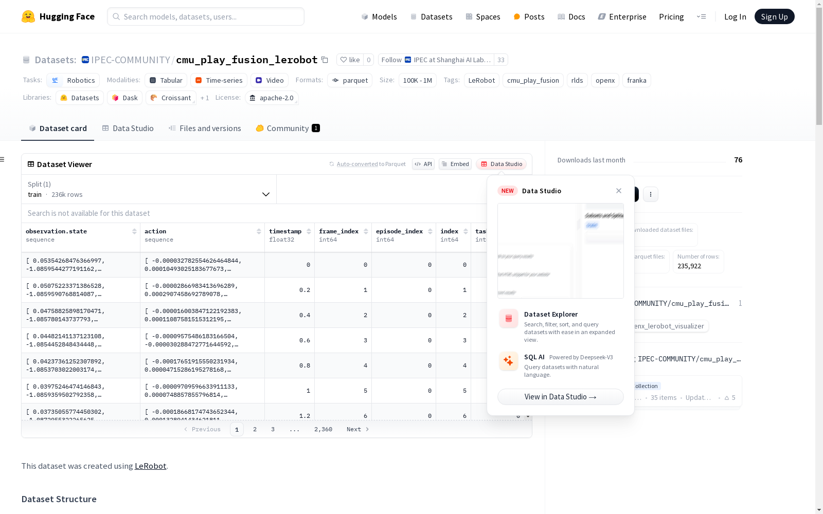Open Docs in the navigation

(x=571, y=16)
